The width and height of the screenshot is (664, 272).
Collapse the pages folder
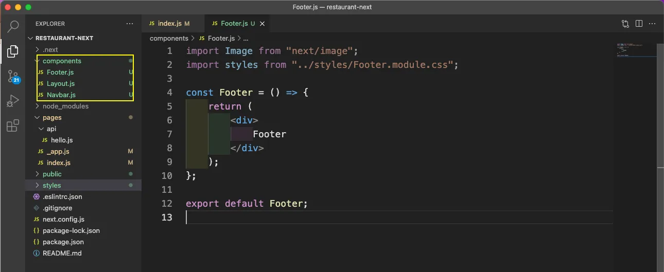pyautogui.click(x=83, y=117)
